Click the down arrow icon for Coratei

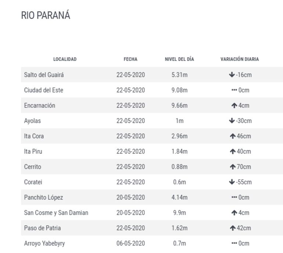pos(232,182)
